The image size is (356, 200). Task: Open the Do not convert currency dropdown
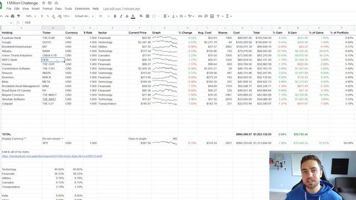[53, 138]
